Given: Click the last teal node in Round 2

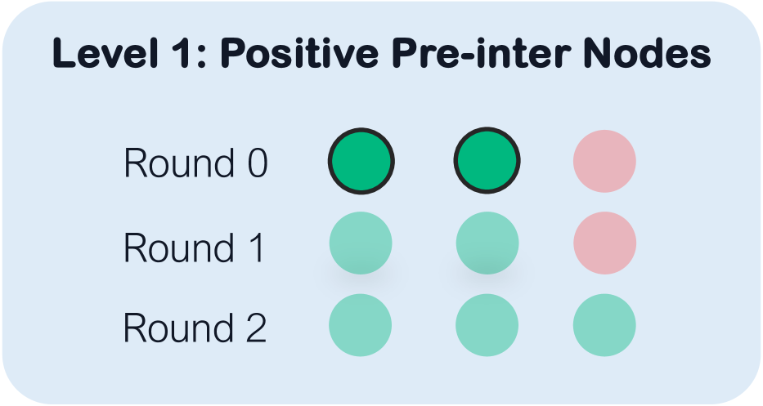Looking at the screenshot, I should click(604, 325).
